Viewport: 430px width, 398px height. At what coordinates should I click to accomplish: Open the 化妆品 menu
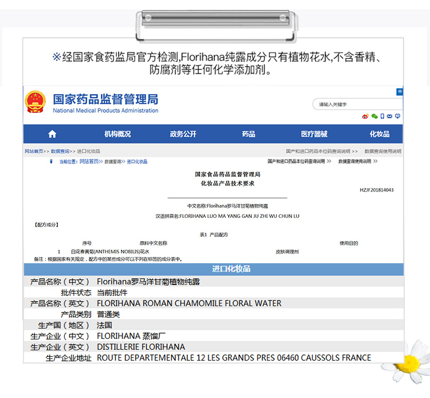[x=380, y=134]
